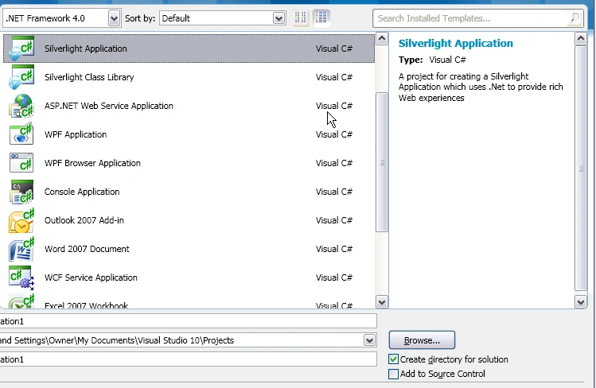
Task: Click the solution name input field
Action: (188, 359)
